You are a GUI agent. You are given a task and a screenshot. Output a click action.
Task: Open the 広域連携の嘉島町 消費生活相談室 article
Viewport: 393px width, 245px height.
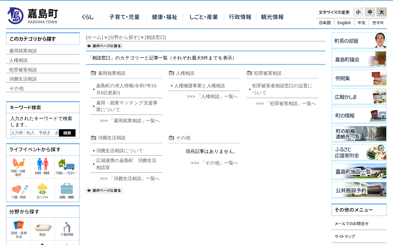click(126, 164)
